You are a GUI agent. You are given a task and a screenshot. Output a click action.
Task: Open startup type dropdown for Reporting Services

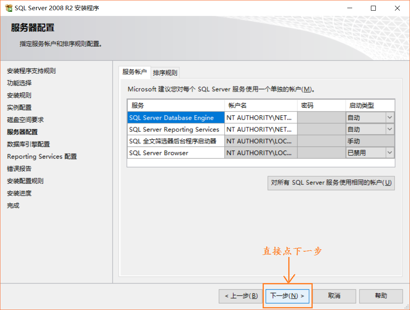[390, 129]
